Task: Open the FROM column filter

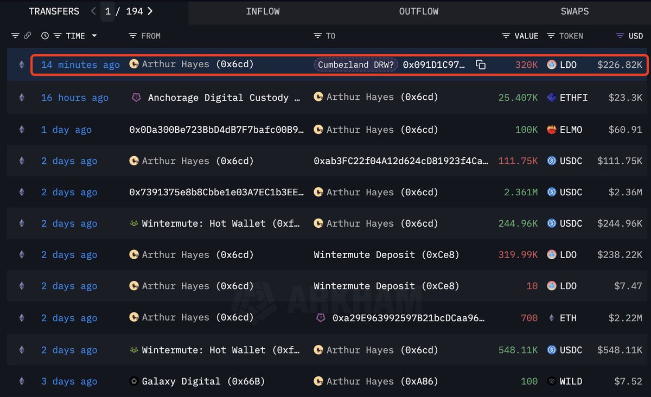Action: (133, 36)
